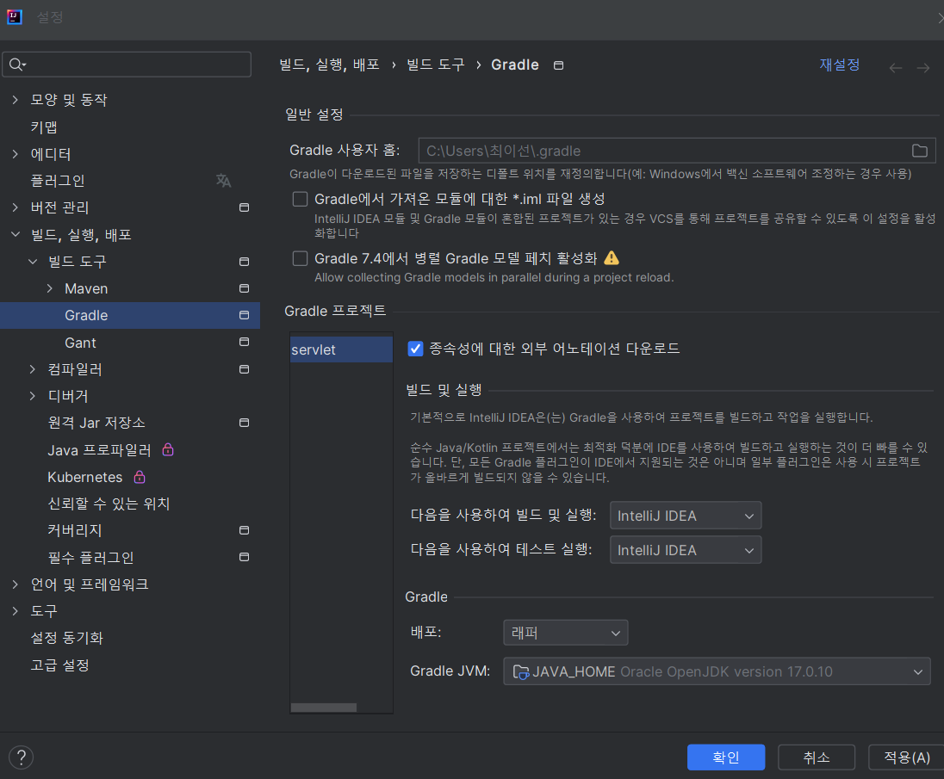Click the lock icon next to Java 프로파일러
The width and height of the screenshot is (944, 779).
point(168,449)
